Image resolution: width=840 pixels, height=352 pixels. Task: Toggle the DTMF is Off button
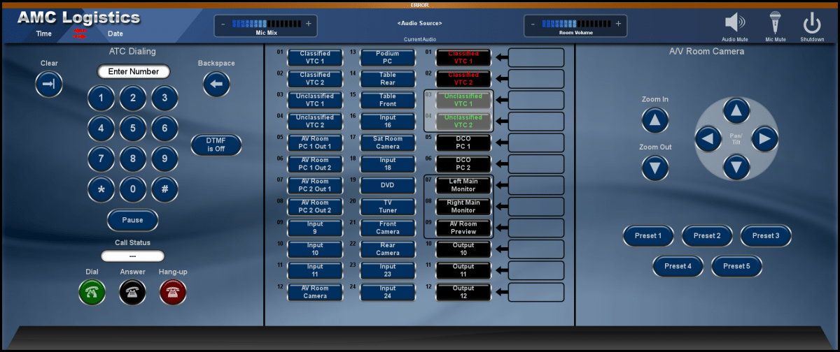(216, 145)
